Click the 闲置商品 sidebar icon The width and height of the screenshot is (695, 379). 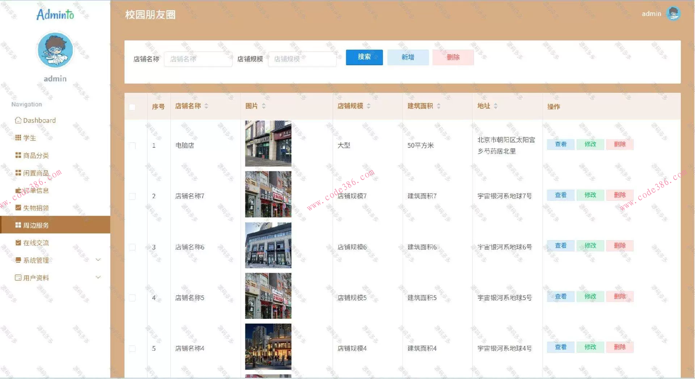18,172
